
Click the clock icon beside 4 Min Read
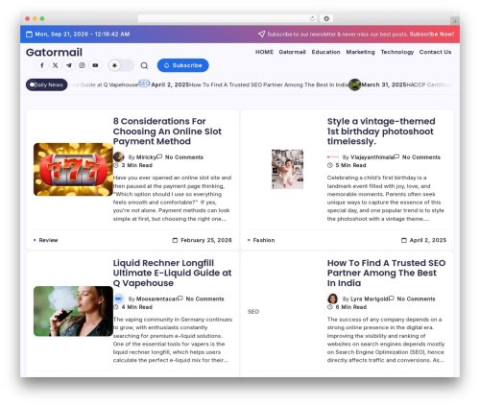pos(116,307)
